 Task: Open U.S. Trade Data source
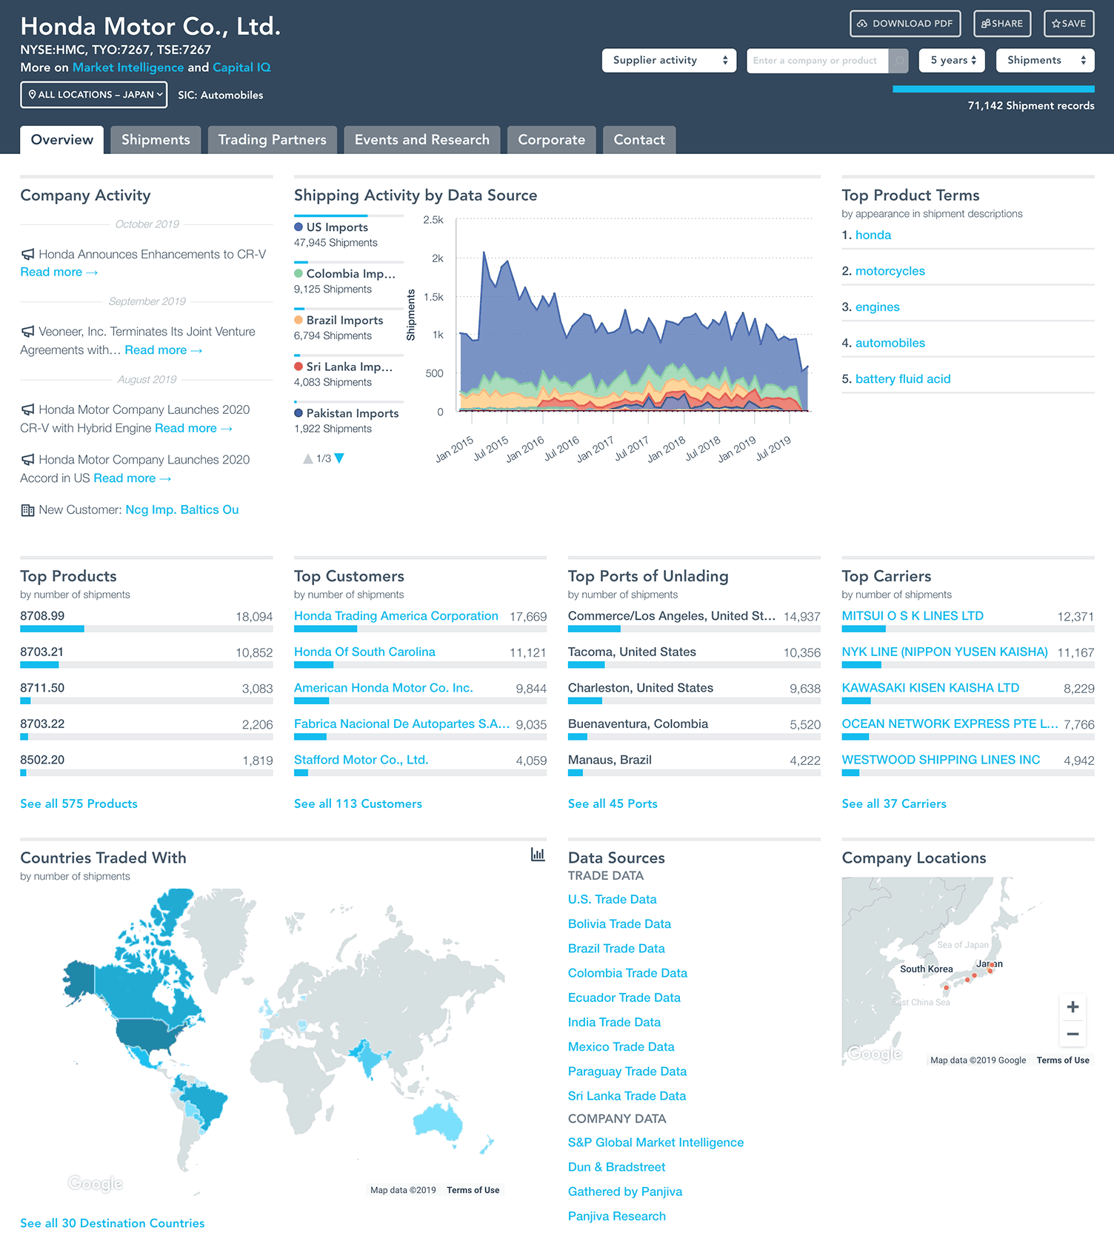(x=613, y=900)
